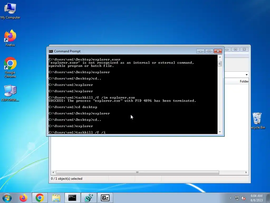The image size is (270, 203).
Task: Expand the dropdown arrow in background window
Action: coord(247,75)
